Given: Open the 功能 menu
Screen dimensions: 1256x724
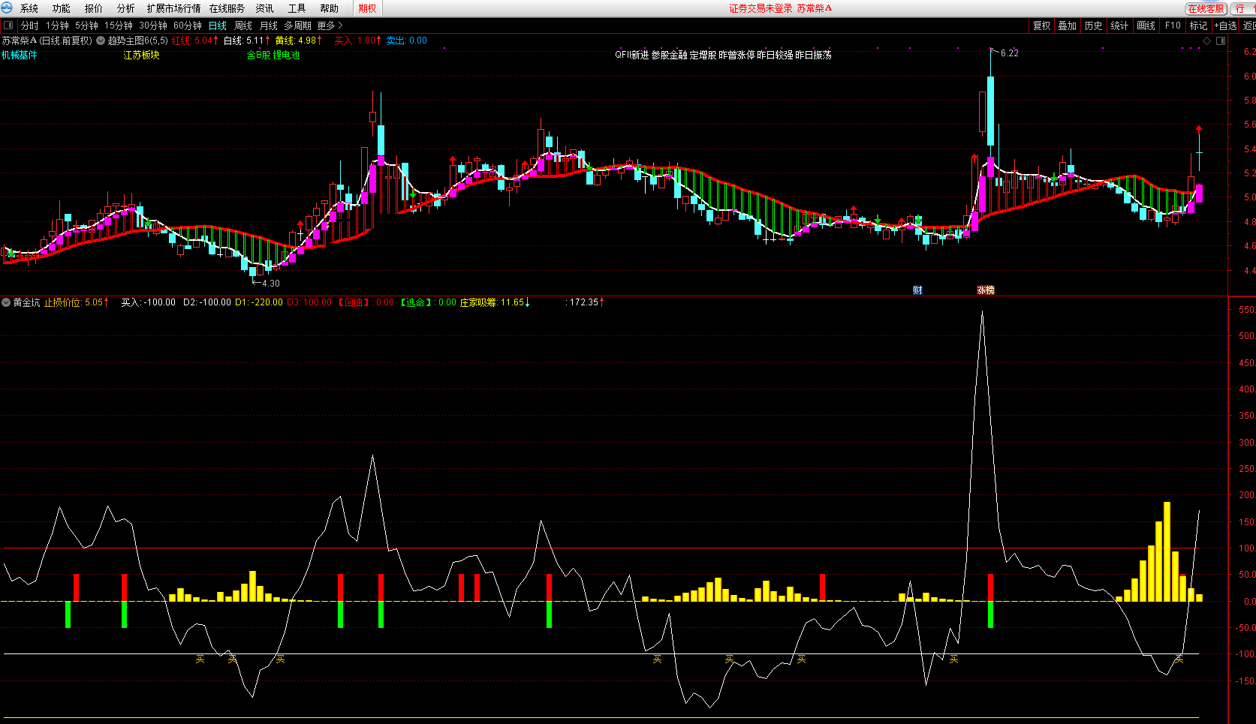Looking at the screenshot, I should coord(62,8).
